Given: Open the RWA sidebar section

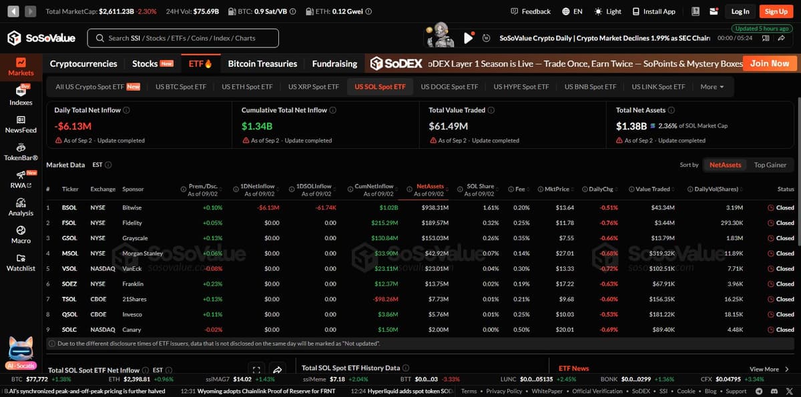Looking at the screenshot, I should tap(21, 179).
